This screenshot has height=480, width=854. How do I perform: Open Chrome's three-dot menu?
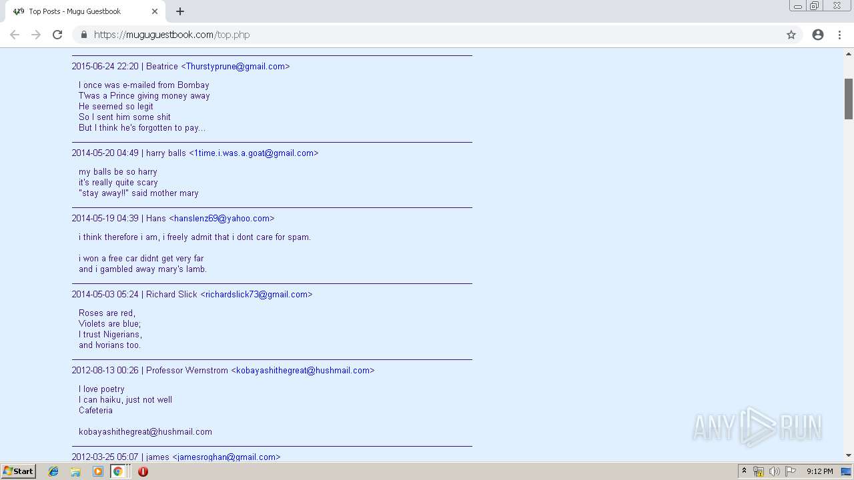click(x=839, y=35)
